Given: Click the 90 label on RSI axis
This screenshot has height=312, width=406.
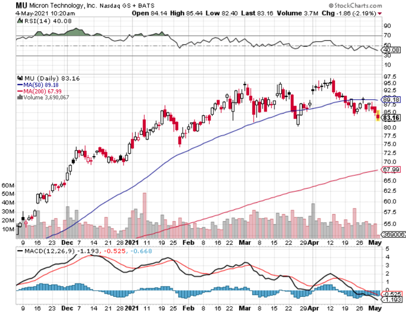Looking at the screenshot, I should [388, 26].
